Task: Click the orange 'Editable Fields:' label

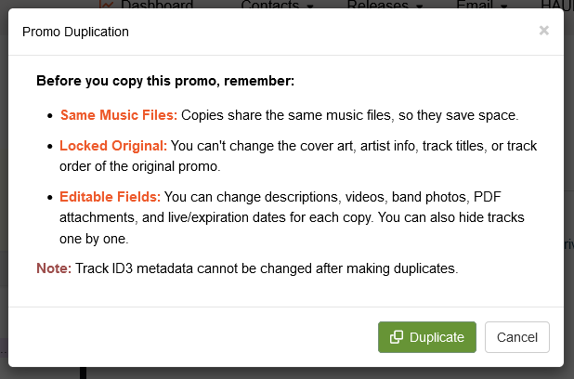Action: (x=111, y=197)
